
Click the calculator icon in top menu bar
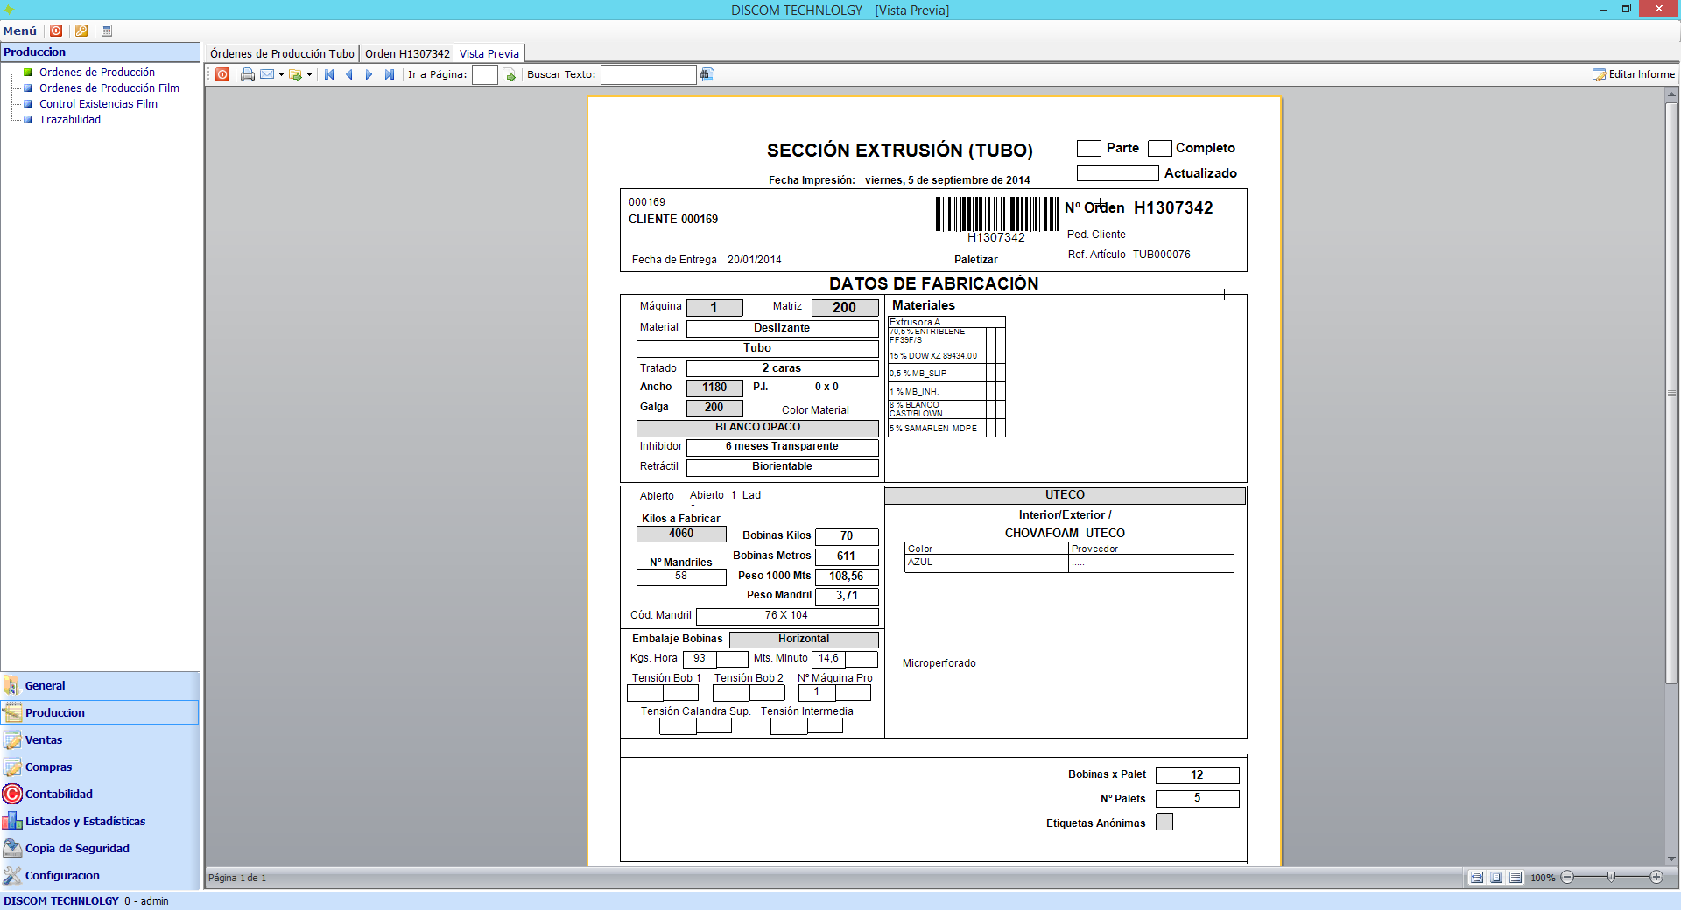coord(107,31)
